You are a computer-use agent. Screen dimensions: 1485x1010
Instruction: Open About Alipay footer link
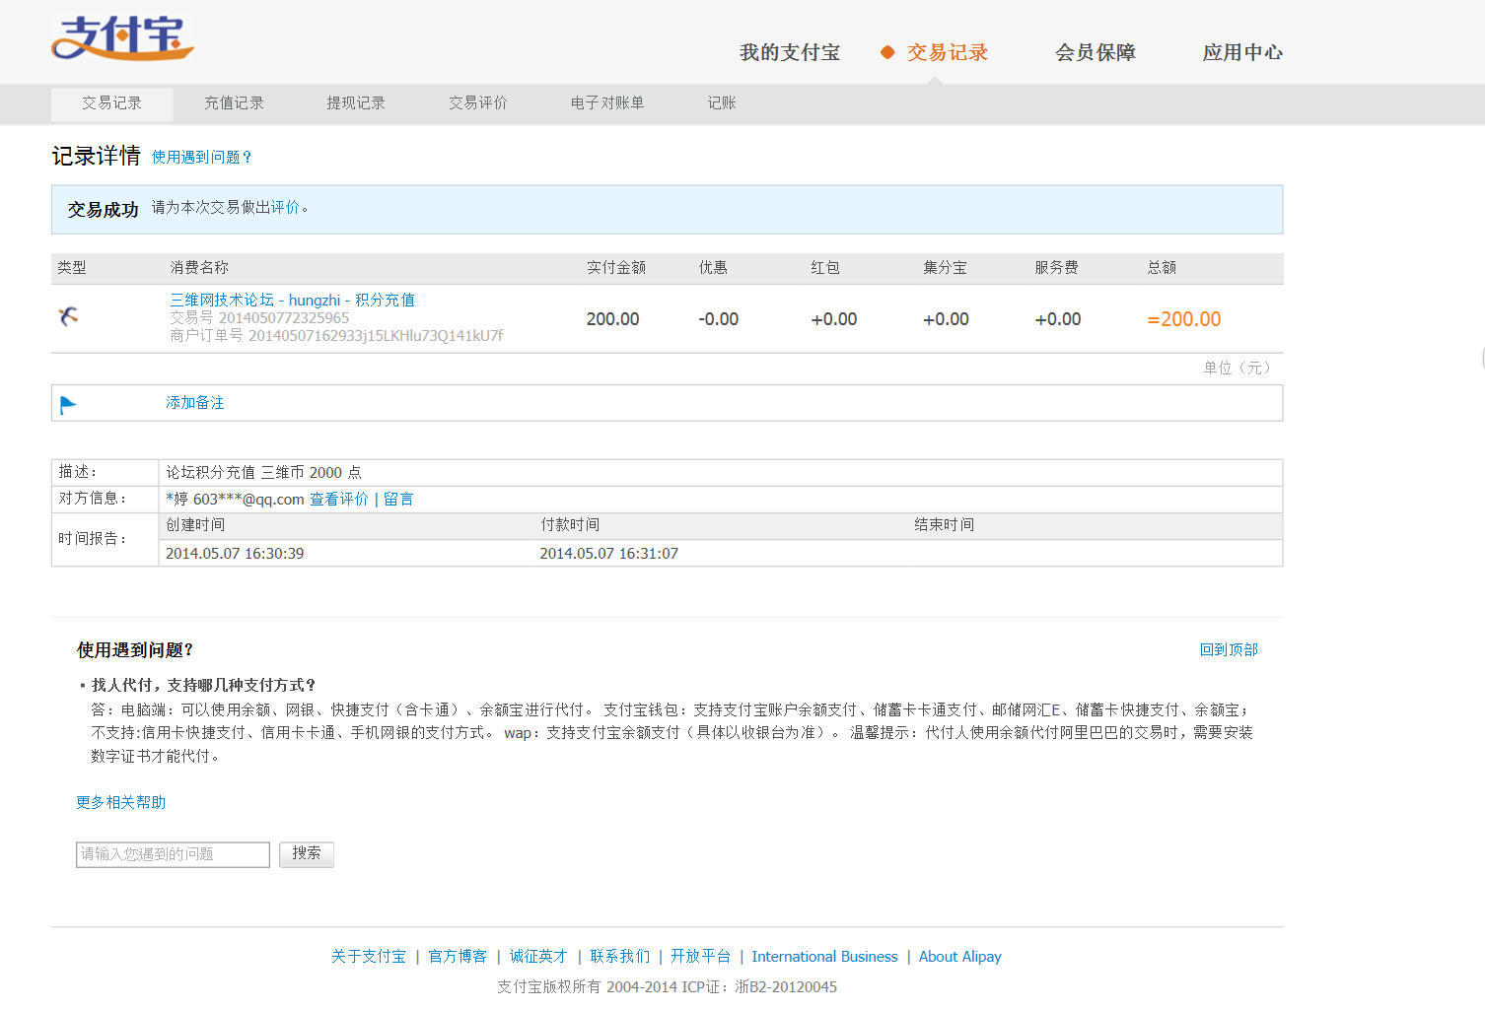coord(960,957)
